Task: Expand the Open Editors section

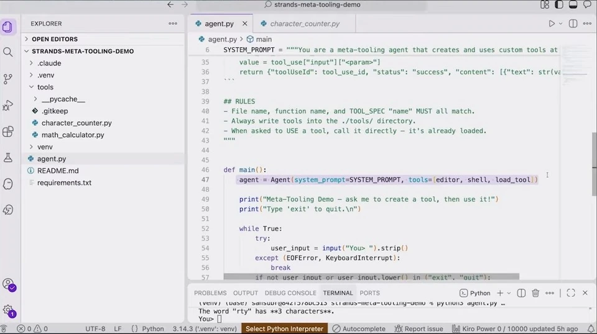Action: [x=55, y=39]
